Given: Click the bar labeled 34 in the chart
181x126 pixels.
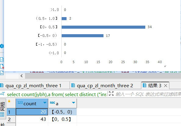Looking at the screenshot, I should [x=103, y=27].
